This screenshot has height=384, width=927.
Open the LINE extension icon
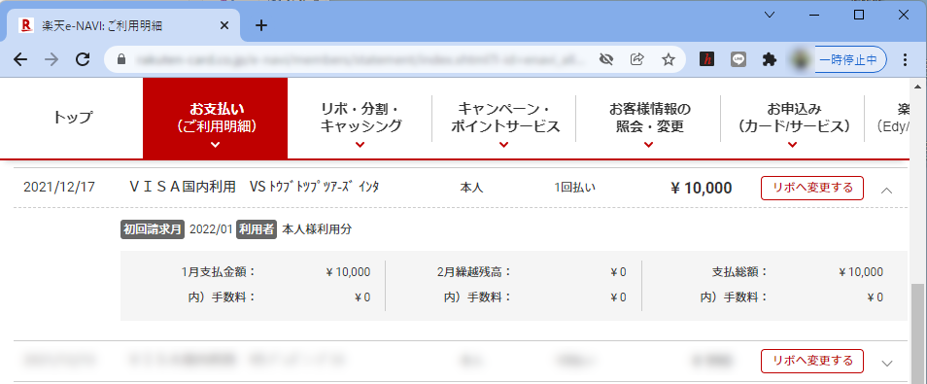pyautogui.click(x=738, y=59)
